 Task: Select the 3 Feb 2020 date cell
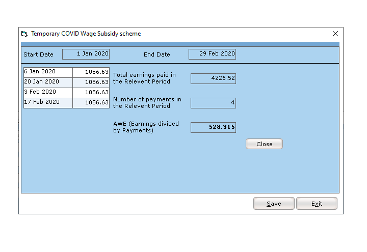point(48,92)
